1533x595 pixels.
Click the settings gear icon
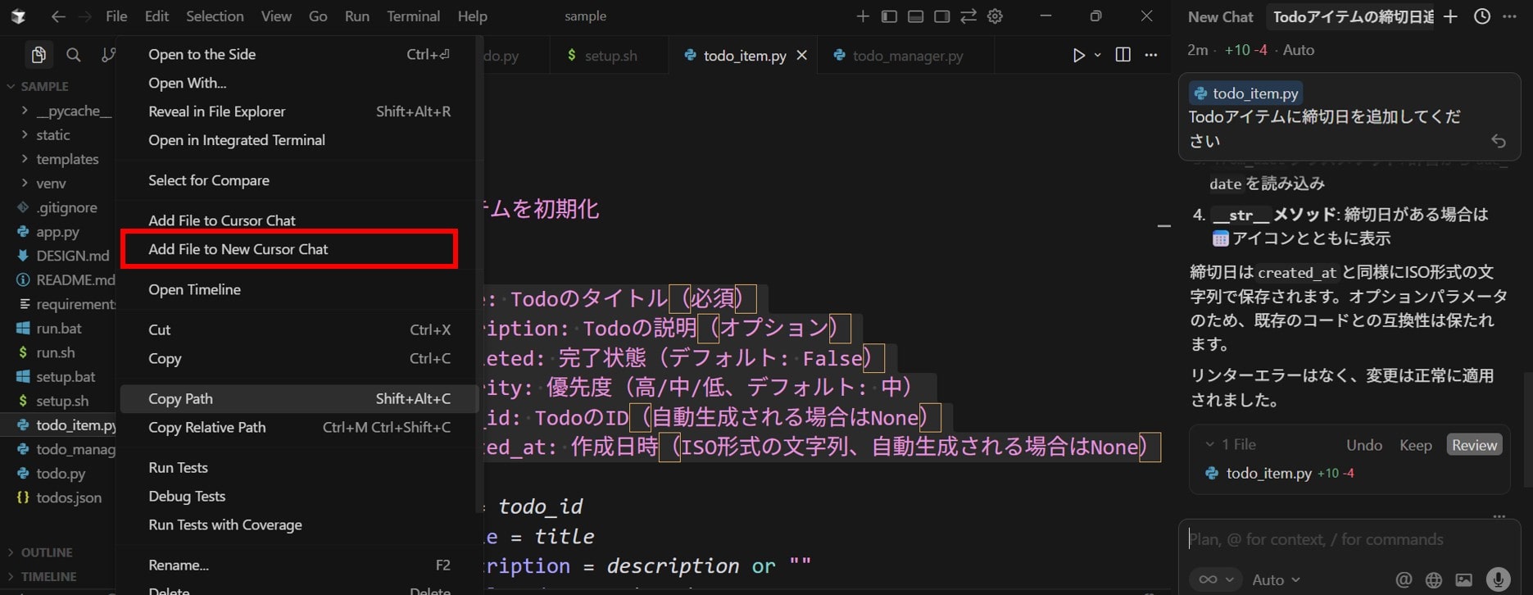click(x=995, y=16)
